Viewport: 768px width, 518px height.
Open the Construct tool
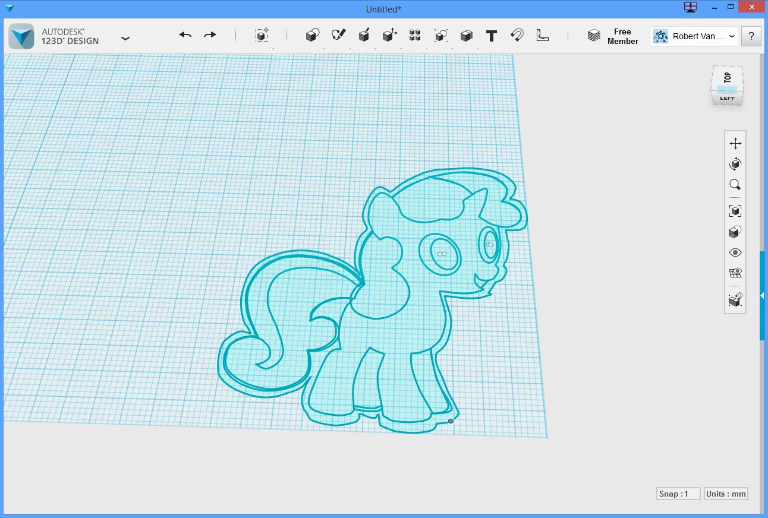[x=363, y=35]
